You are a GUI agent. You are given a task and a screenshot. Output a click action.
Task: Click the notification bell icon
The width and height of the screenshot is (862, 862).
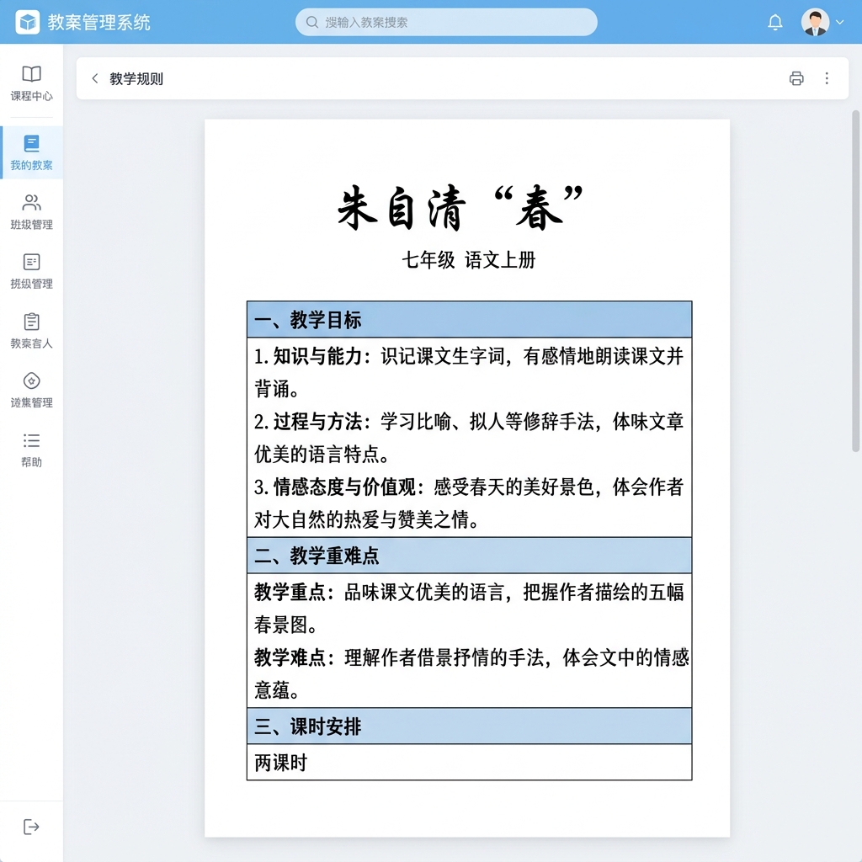coord(775,23)
